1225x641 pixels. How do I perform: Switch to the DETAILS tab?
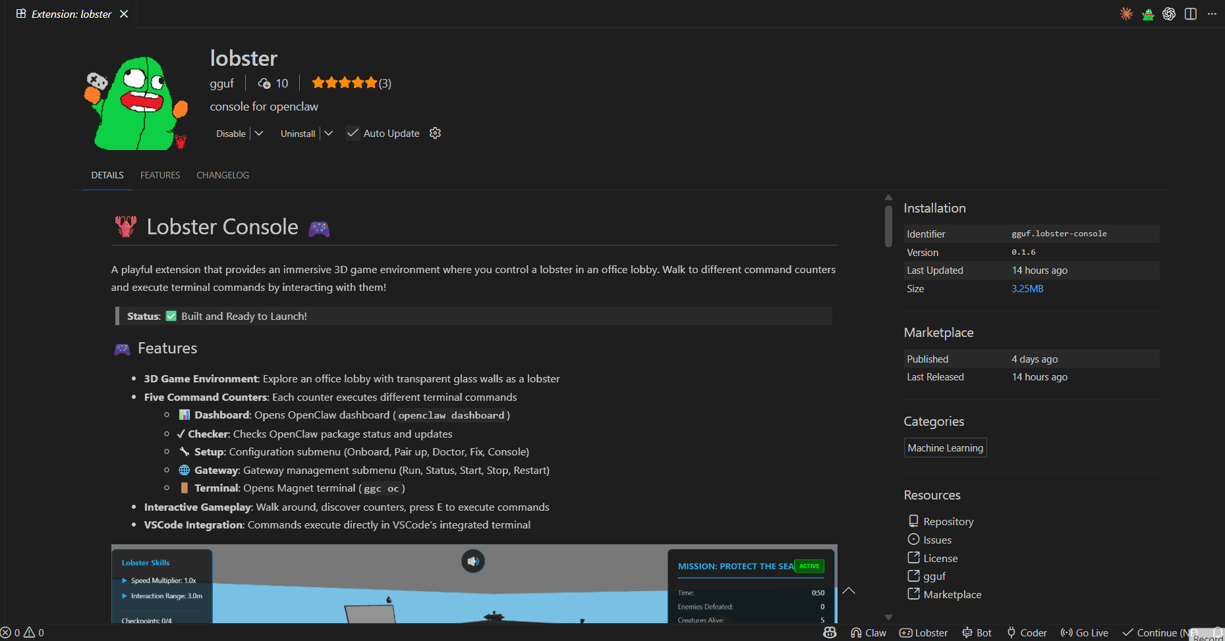click(x=107, y=175)
